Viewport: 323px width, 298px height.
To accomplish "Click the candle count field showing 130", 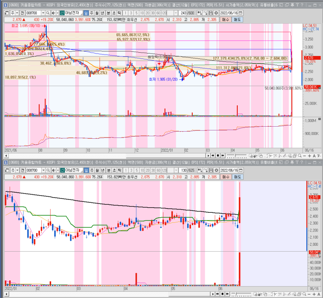I will pos(183,170).
